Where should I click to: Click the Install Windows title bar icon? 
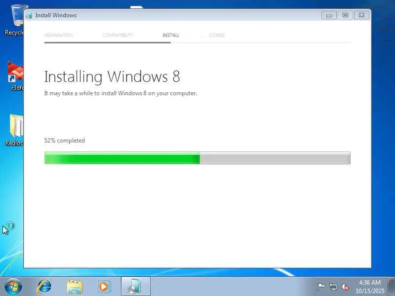coord(29,15)
